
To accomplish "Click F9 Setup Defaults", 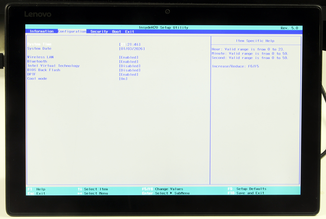I will pos(247,189).
